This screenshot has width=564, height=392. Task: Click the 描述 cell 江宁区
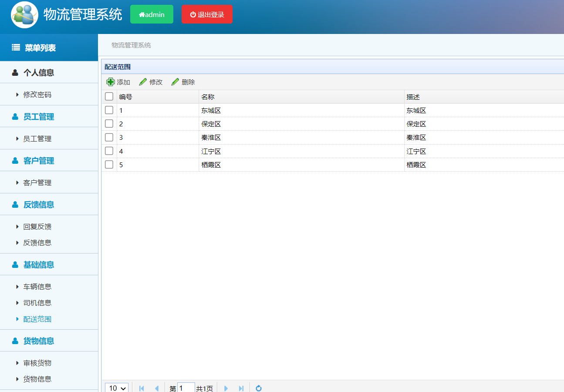[x=416, y=151]
